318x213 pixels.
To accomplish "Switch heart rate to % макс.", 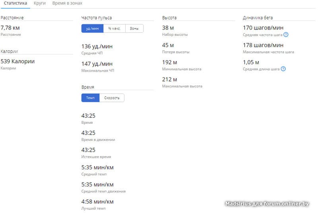I will pos(114,28).
